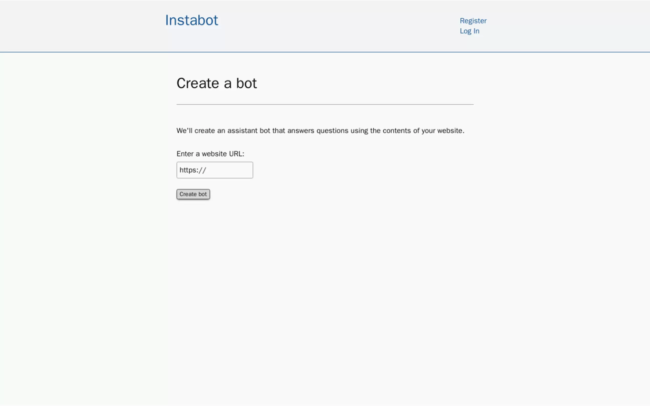This screenshot has width=650, height=406.
Task: Click the empty right end of URL field
Action: tap(242, 170)
